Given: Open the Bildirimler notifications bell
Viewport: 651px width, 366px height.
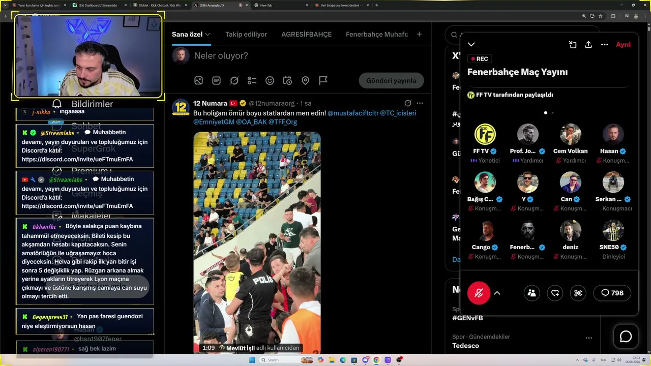Looking at the screenshot, I should (x=57, y=104).
